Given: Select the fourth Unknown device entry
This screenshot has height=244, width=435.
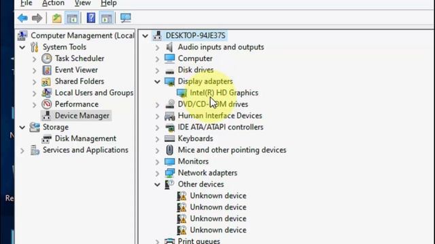Looking at the screenshot, I should 218,230.
